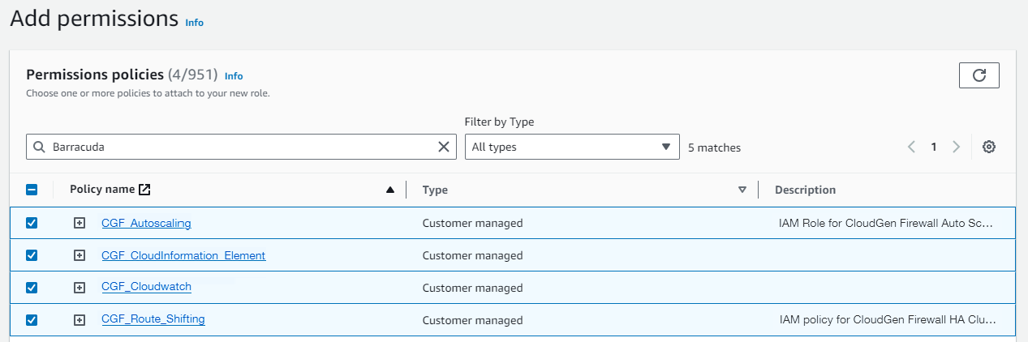Click Customer managed in CGF_Route_Shifting row

(472, 319)
